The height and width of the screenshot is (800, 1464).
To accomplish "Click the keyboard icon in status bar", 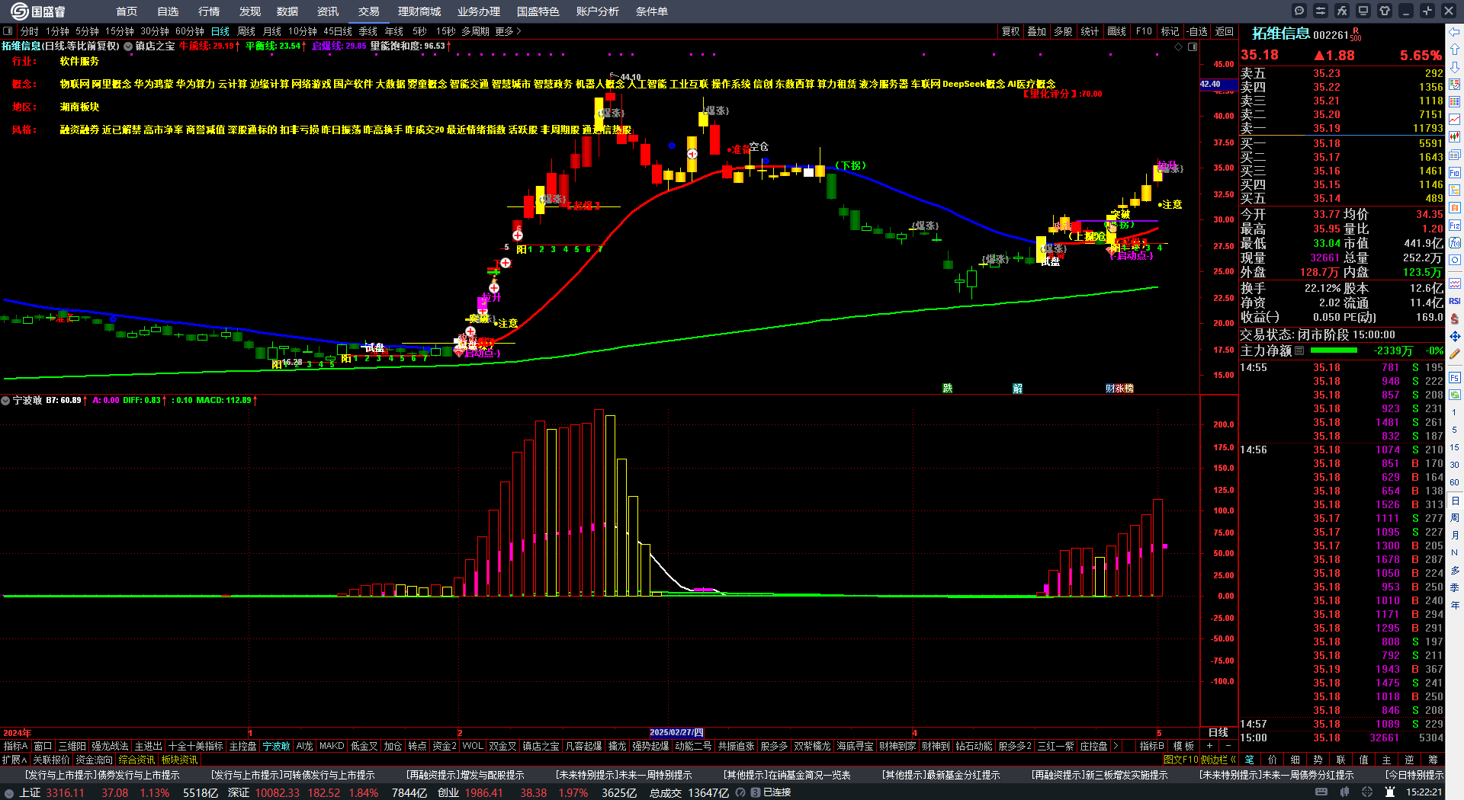I will [1321, 792].
